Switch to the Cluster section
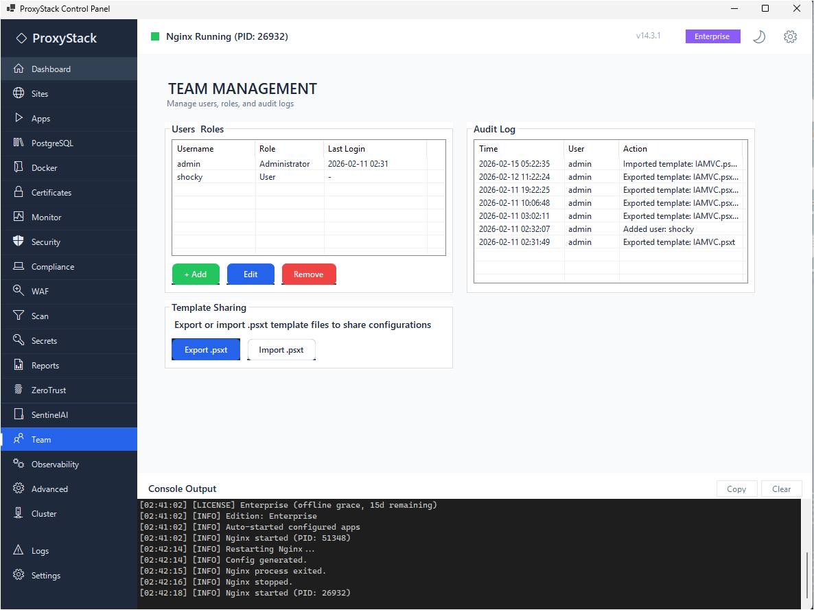 point(69,513)
